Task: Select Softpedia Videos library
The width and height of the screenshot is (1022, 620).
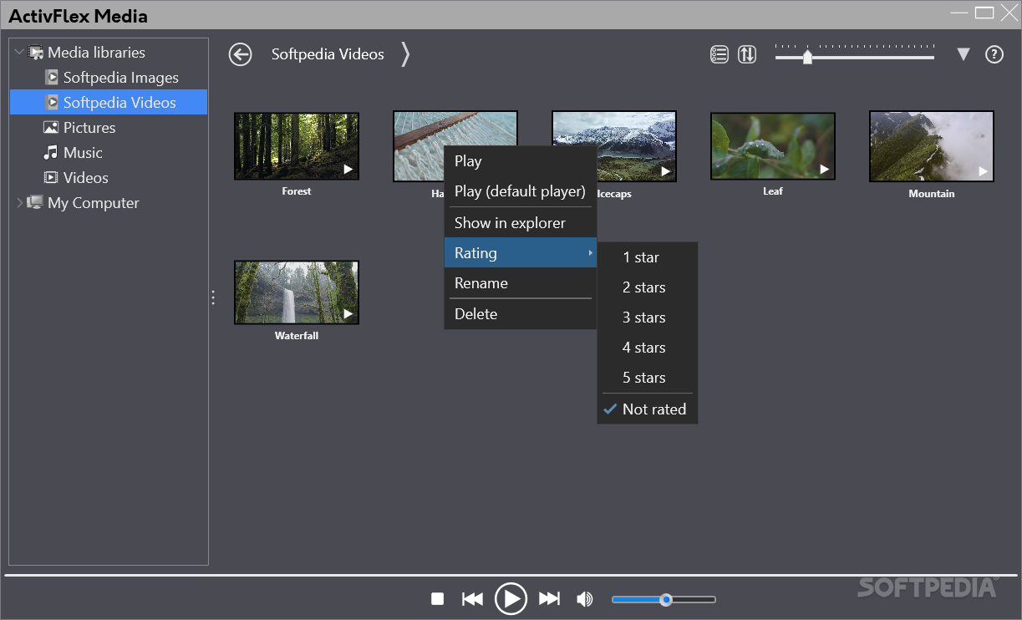Action: coord(109,103)
